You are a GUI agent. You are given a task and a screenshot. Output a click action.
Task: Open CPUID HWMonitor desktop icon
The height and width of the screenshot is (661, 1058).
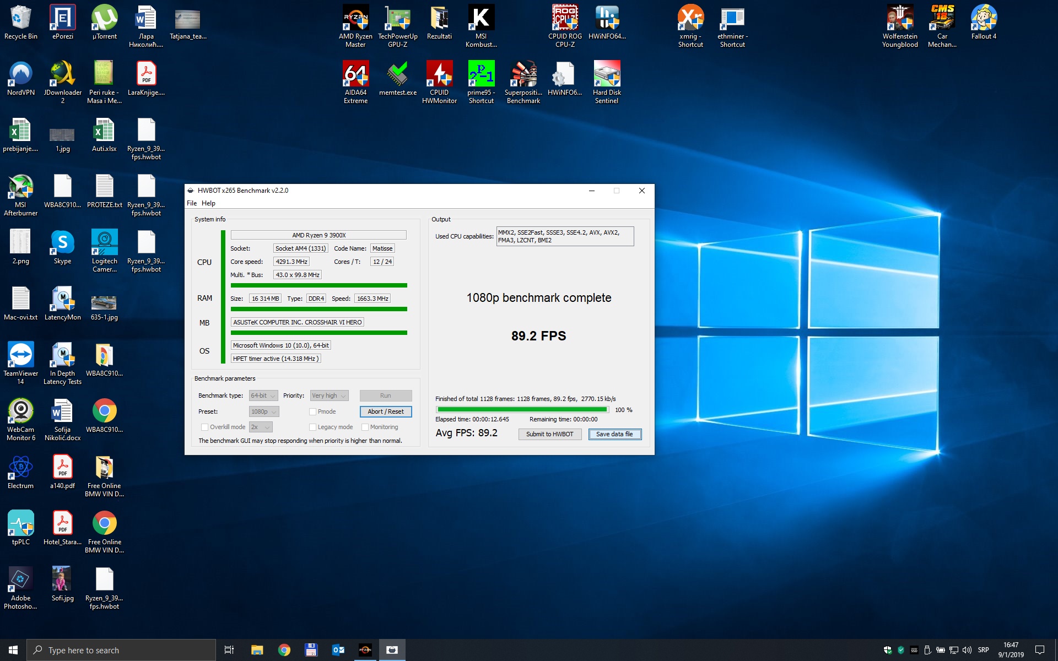(439, 82)
